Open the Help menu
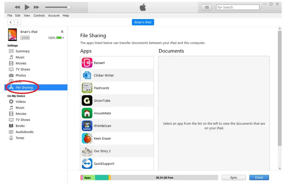This screenshot has height=185, width=291. tap(66, 15)
